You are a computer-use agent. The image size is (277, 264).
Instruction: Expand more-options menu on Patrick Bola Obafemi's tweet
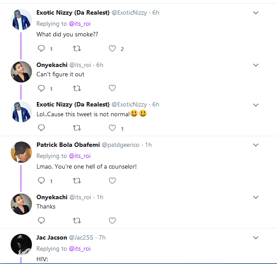point(256,145)
